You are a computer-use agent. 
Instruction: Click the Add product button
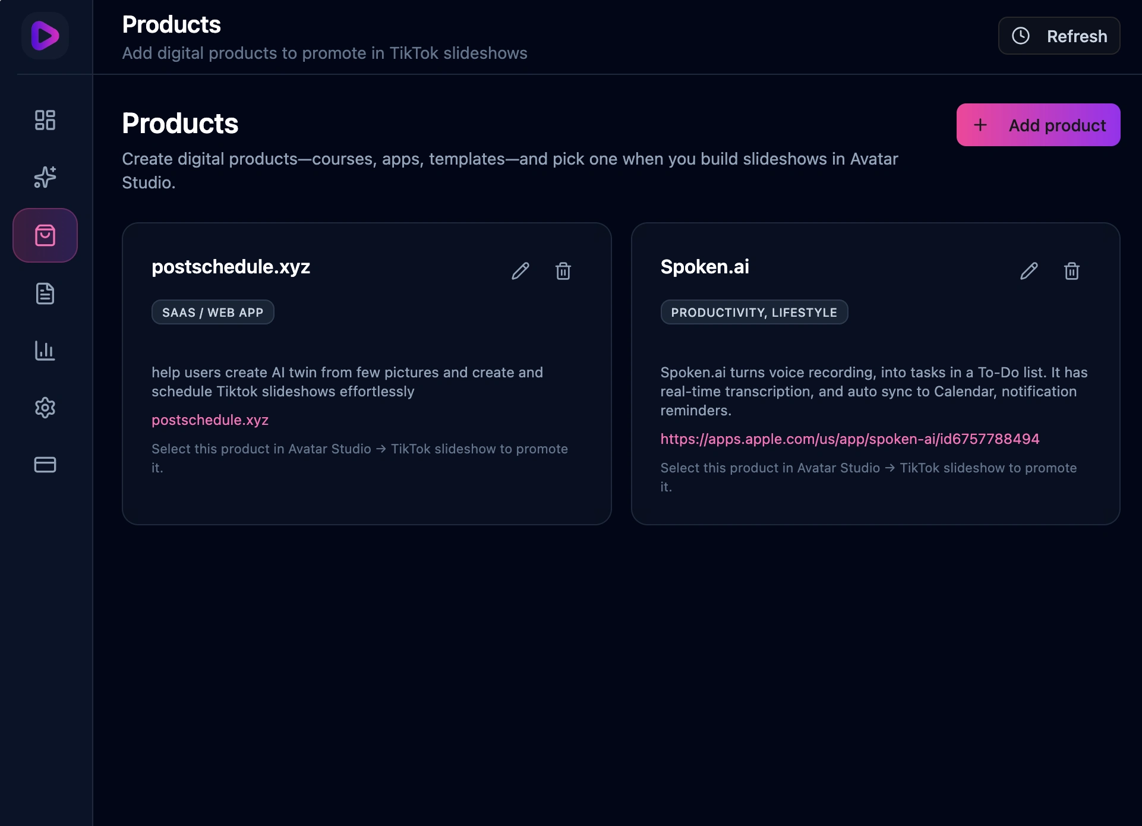point(1039,125)
